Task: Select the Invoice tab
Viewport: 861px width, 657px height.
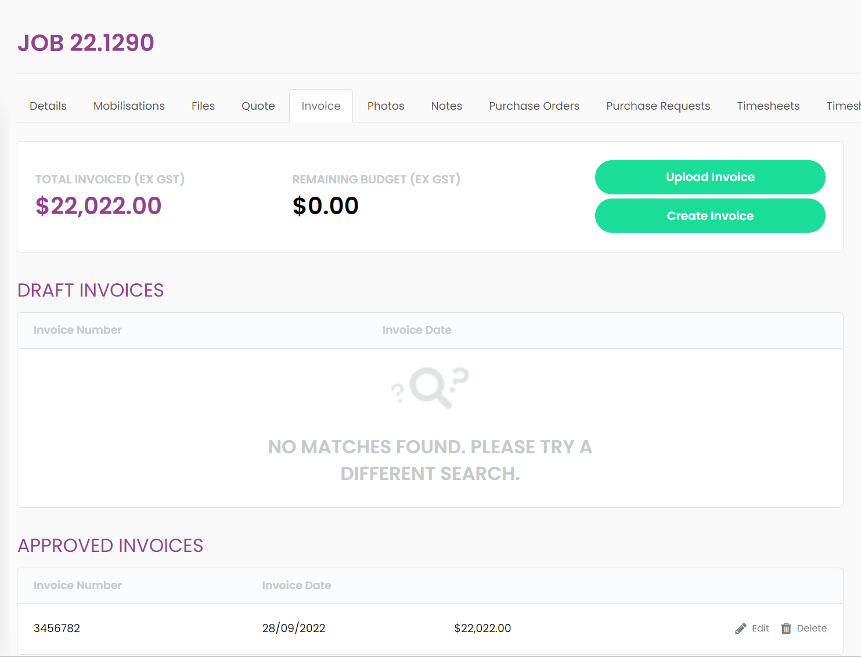Action: click(x=321, y=106)
